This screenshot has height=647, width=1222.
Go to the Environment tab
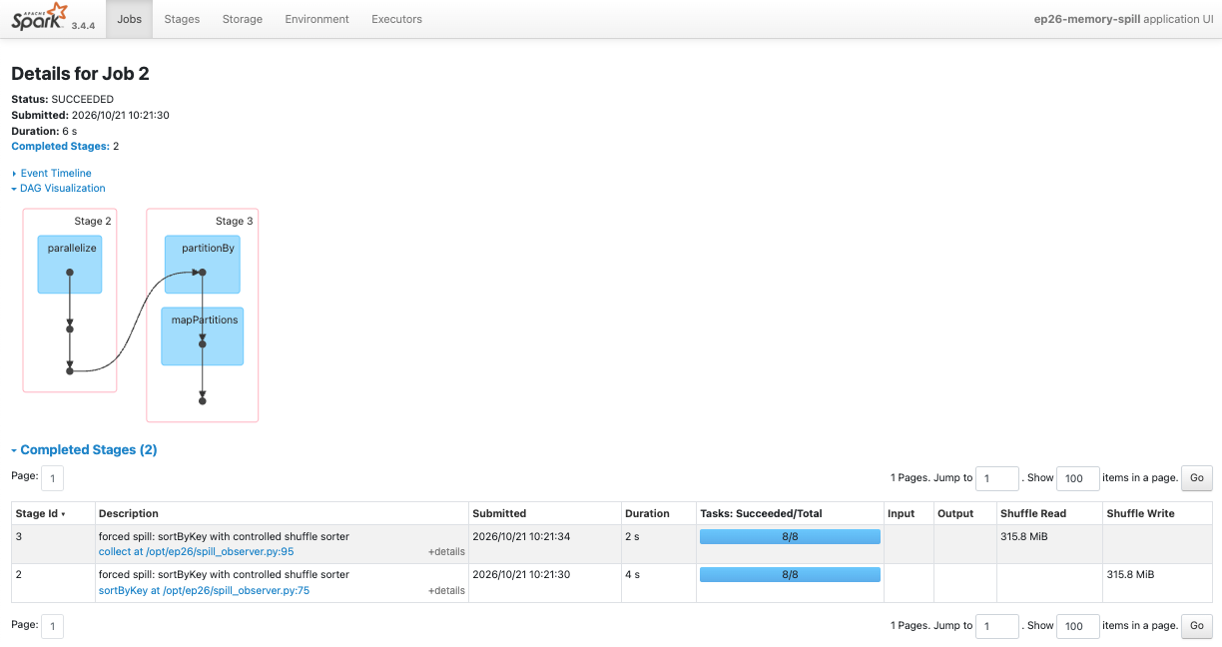click(x=316, y=19)
